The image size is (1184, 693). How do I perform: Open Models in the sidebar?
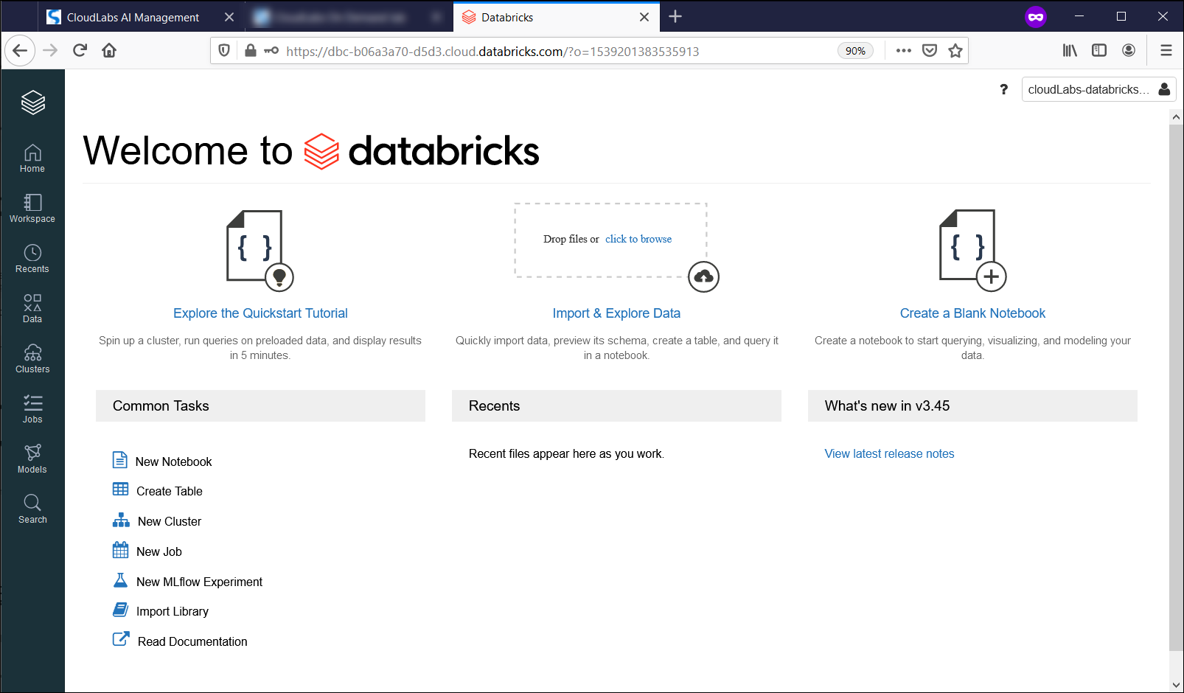coord(32,459)
